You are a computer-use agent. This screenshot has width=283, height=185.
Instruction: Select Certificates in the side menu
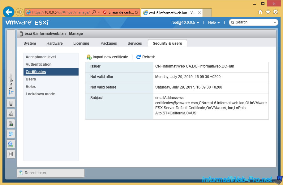[x=51, y=72]
